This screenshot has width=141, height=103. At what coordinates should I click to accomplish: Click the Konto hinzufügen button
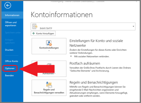click(x=43, y=33)
